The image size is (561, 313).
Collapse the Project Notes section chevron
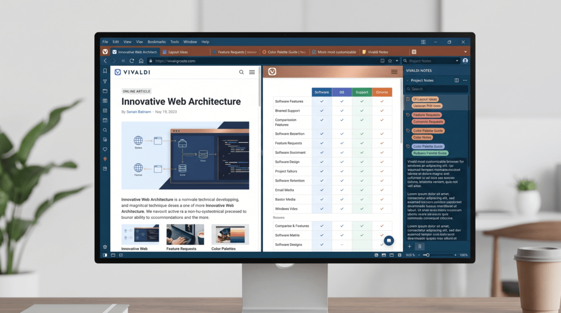point(408,81)
